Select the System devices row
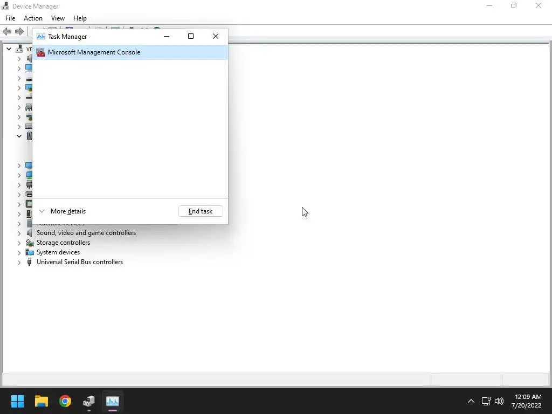The height and width of the screenshot is (414, 552). (58, 252)
